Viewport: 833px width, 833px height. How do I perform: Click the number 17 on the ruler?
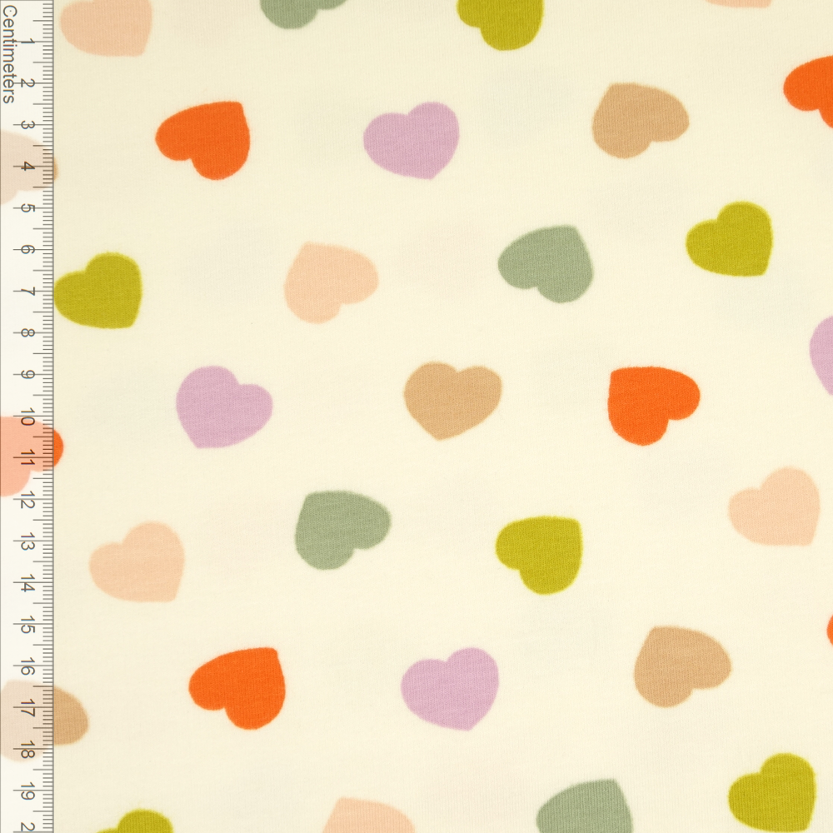click(27, 708)
